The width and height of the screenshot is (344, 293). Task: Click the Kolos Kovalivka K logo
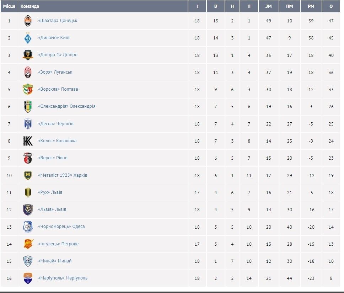(x=28, y=141)
